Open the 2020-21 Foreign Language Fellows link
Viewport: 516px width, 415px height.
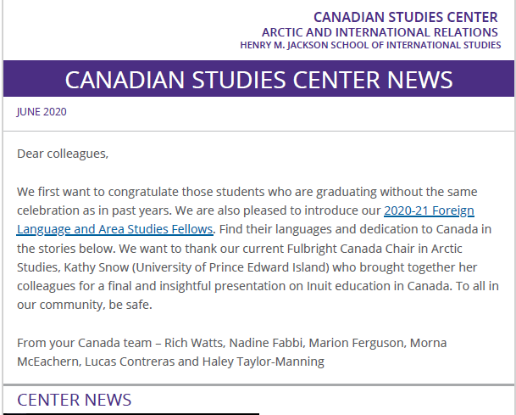pyautogui.click(x=429, y=210)
